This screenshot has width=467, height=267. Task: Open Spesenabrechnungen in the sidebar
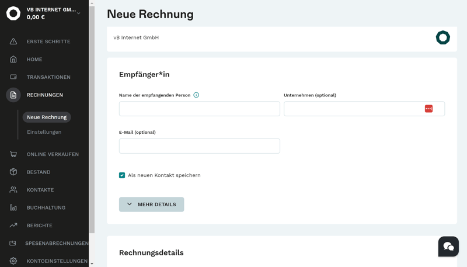pos(57,243)
